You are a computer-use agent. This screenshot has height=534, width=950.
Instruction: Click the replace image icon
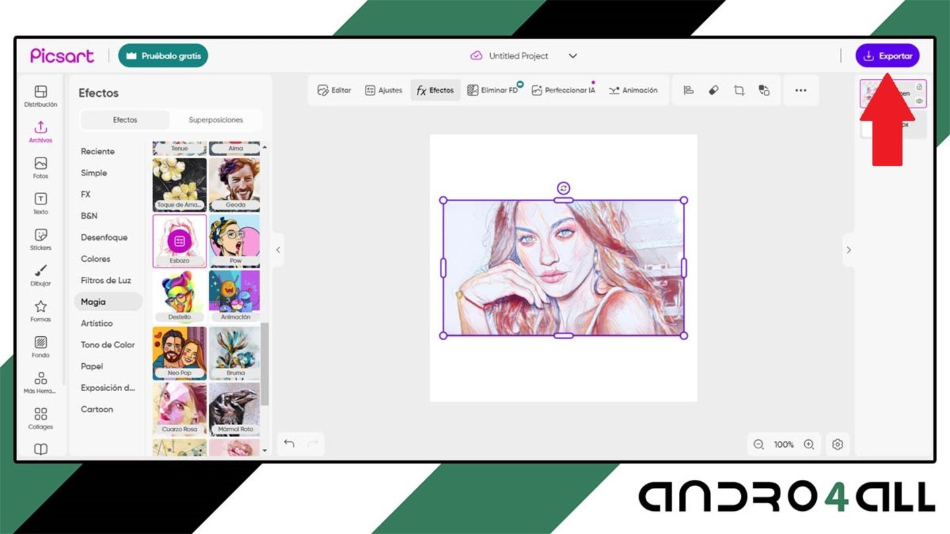click(764, 90)
